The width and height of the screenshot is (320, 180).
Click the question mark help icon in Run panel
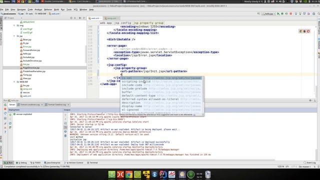pyautogui.click(x=5, y=132)
